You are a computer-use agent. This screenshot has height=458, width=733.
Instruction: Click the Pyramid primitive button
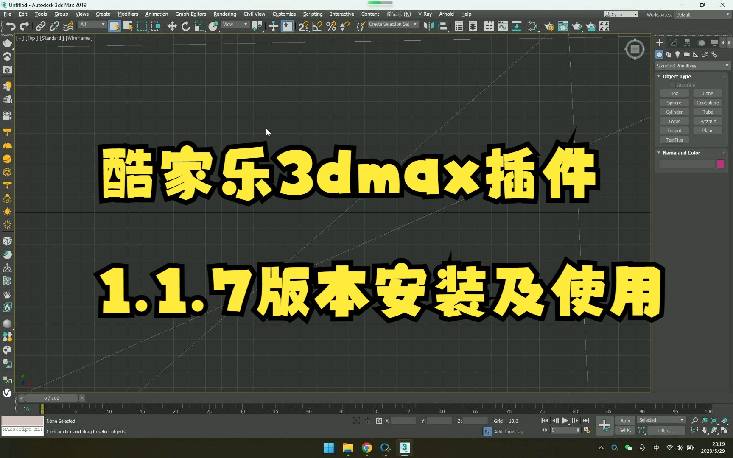click(708, 121)
